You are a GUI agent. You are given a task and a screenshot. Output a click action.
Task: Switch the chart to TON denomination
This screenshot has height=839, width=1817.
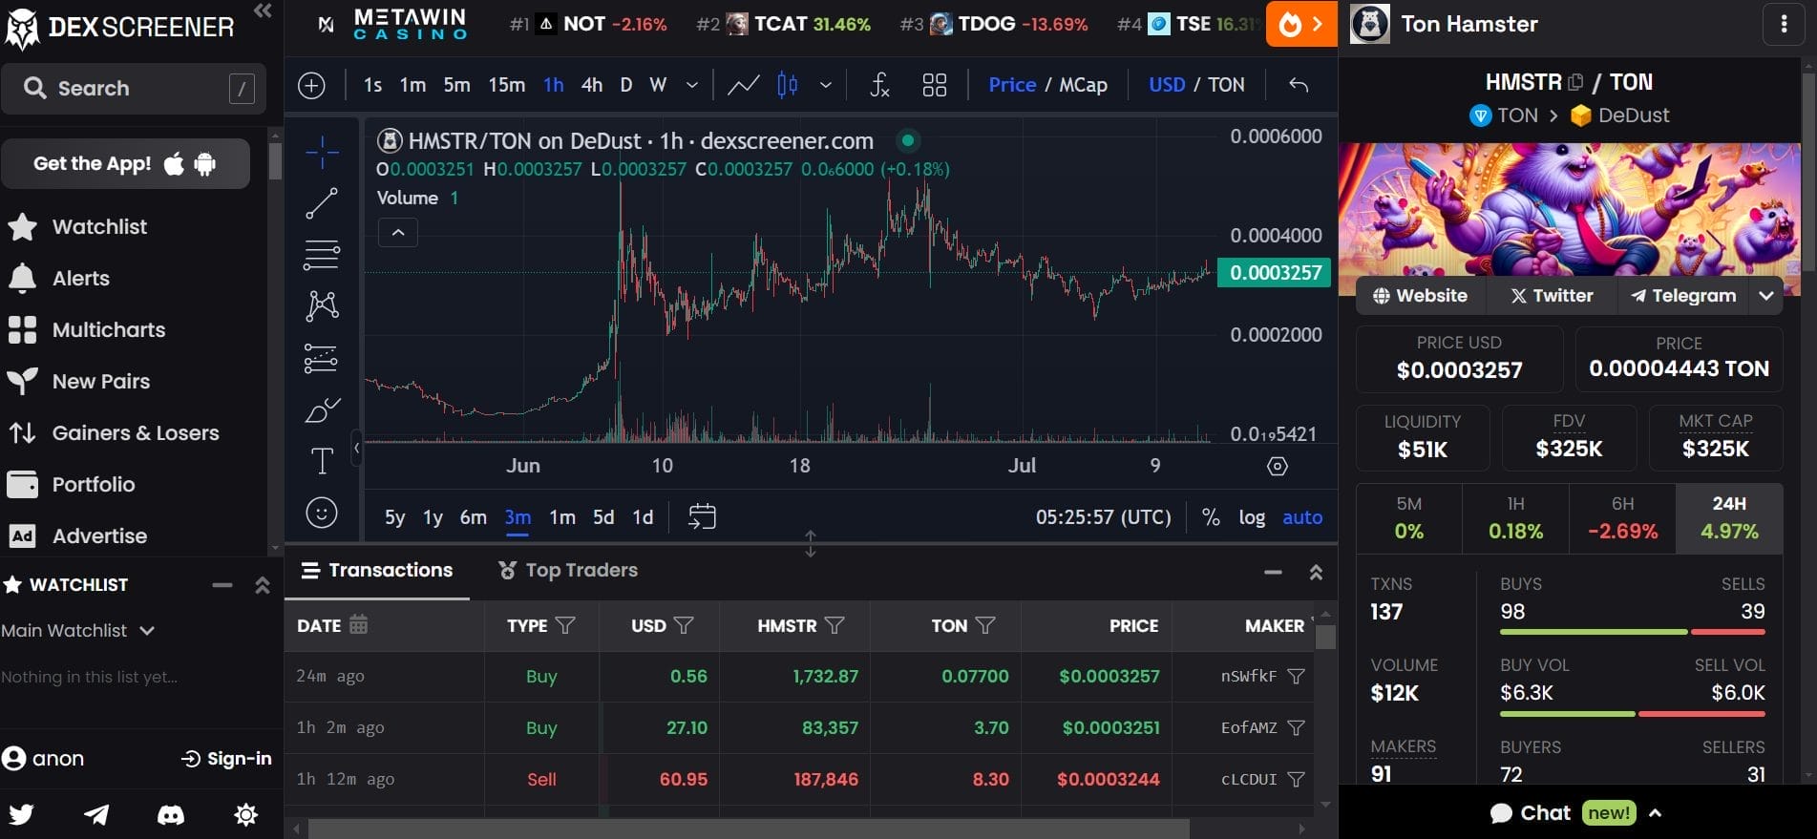pyautogui.click(x=1226, y=85)
